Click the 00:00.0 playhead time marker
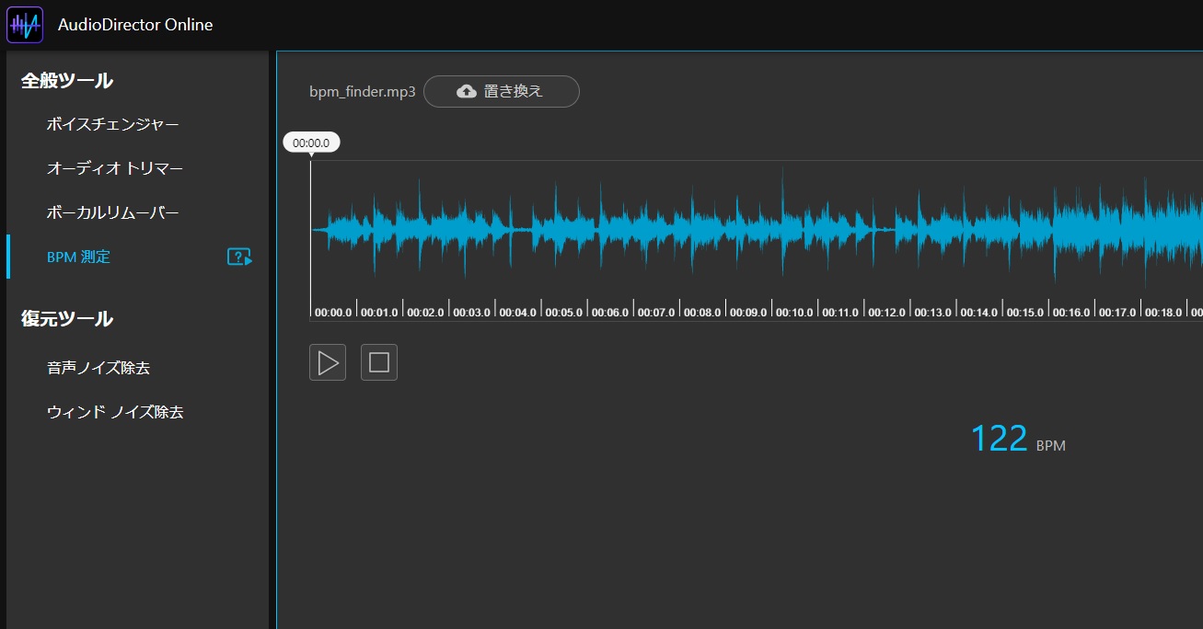This screenshot has width=1203, height=629. pos(311,143)
